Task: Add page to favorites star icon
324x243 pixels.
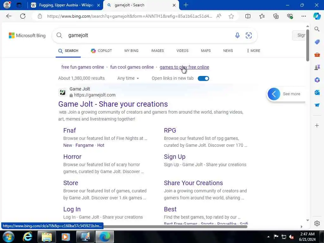Action: coord(231,16)
